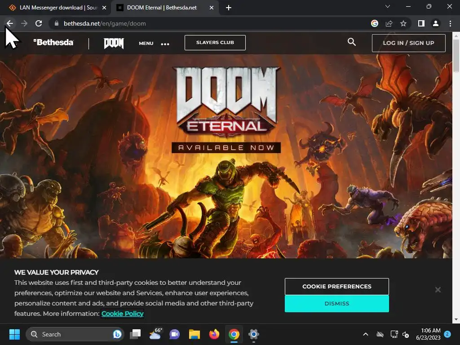Open the Chrome profile menu
Image resolution: width=460 pixels, height=345 pixels.
pos(436,23)
